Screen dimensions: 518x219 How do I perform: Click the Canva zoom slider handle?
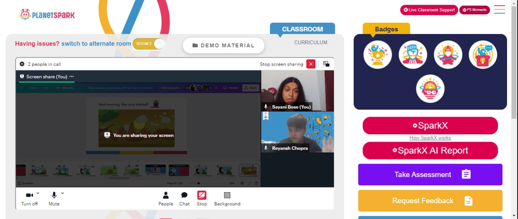tap(198, 183)
